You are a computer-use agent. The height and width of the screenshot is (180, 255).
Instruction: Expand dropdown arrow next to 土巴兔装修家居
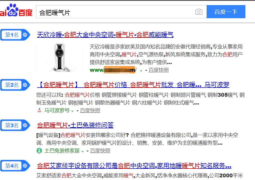click(82, 152)
